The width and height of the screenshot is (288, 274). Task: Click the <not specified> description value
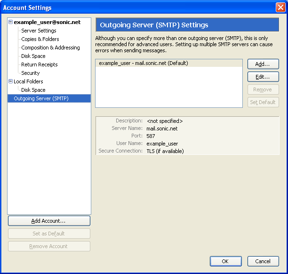(165, 121)
